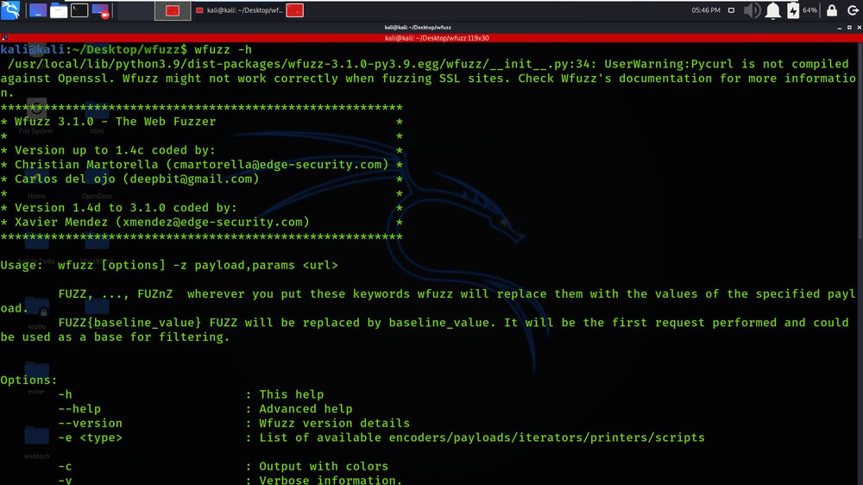Open the file manager folder launcher

pos(59,10)
